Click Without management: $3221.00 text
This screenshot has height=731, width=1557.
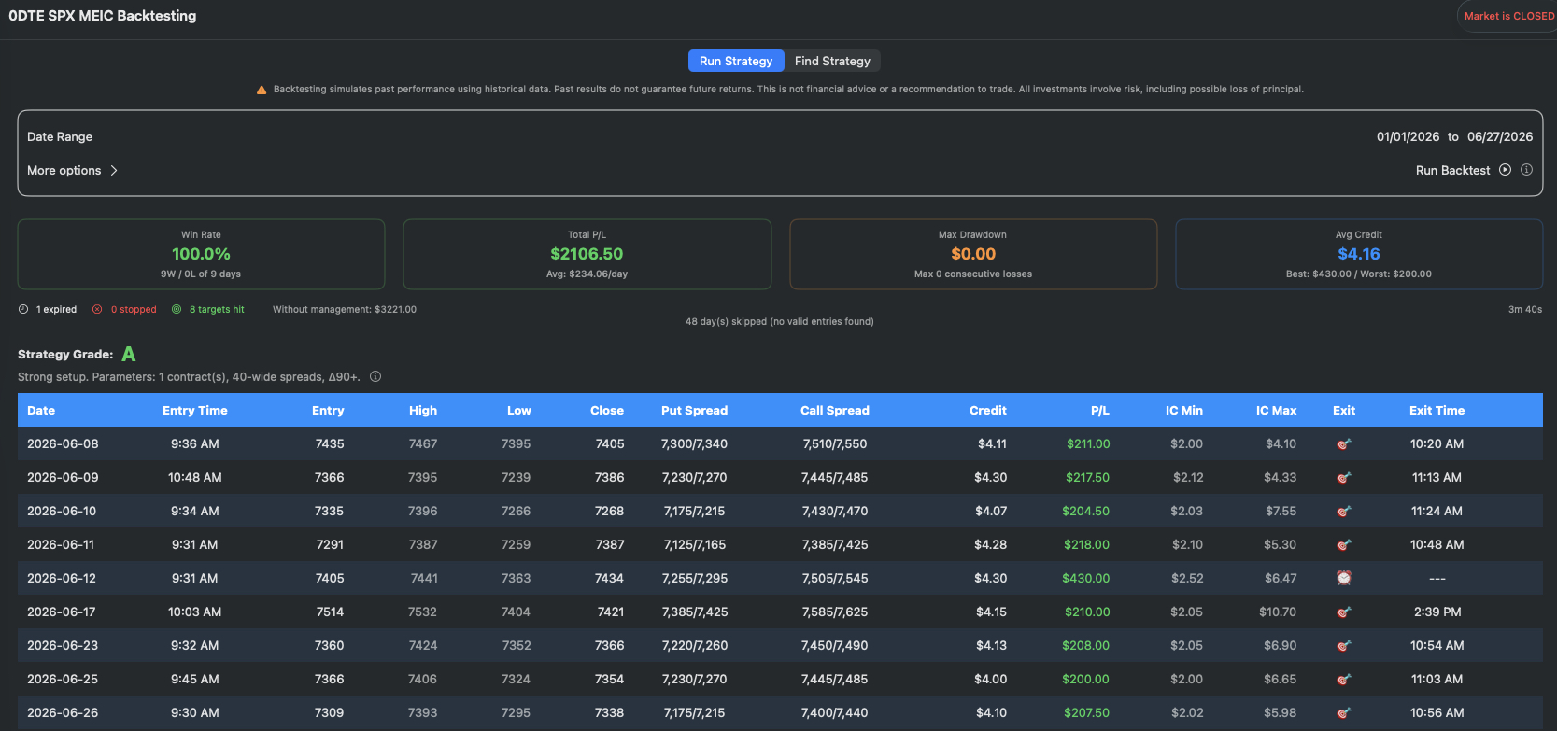pyautogui.click(x=344, y=309)
